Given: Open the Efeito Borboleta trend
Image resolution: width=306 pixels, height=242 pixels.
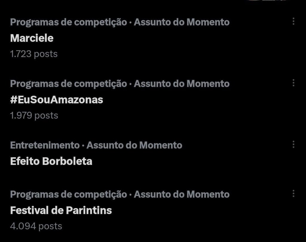Looking at the screenshot, I should click(51, 161).
